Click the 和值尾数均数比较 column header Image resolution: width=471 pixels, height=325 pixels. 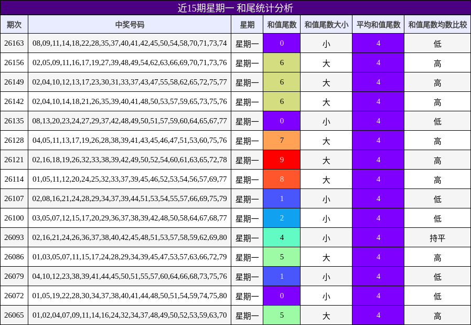pyautogui.click(x=437, y=24)
